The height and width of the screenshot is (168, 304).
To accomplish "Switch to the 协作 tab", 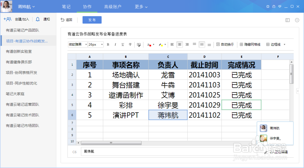I will click(x=87, y=7).
